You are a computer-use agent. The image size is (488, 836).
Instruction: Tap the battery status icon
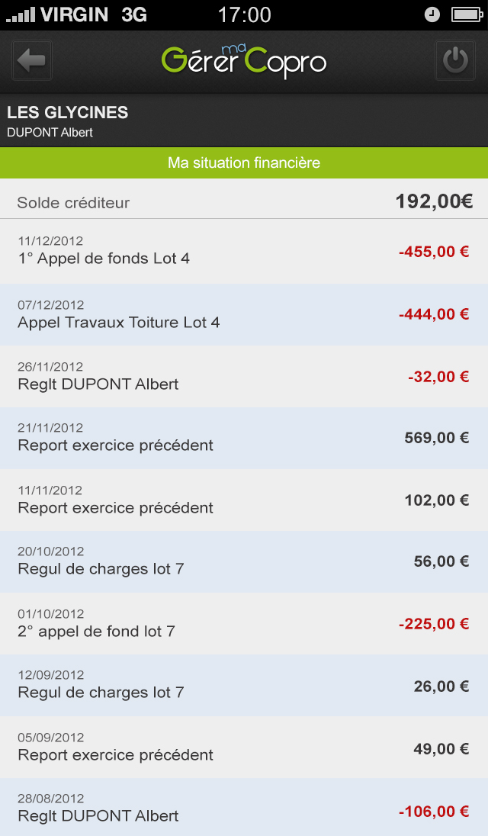pos(467,14)
